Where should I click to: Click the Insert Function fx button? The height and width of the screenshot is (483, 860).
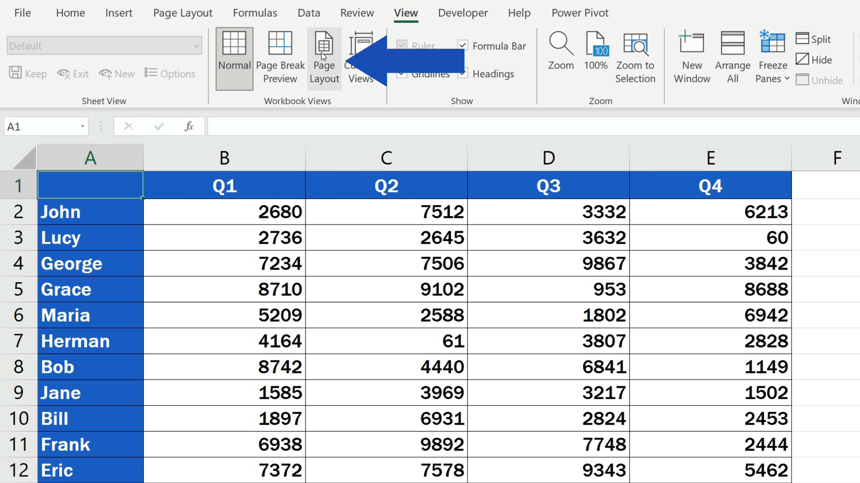pos(189,126)
